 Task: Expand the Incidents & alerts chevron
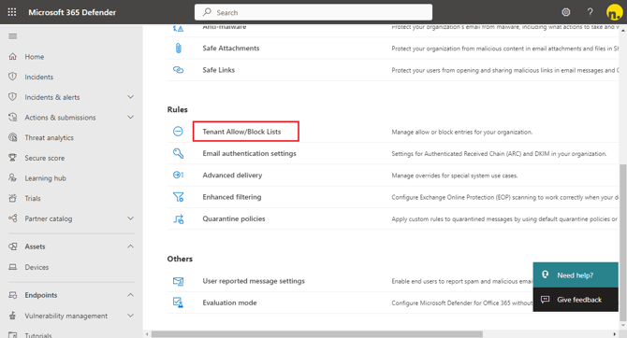click(130, 97)
